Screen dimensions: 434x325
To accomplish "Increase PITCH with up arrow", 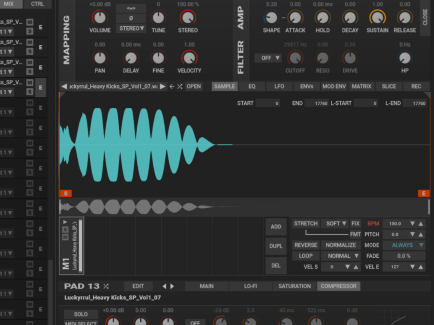I will [421, 234].
